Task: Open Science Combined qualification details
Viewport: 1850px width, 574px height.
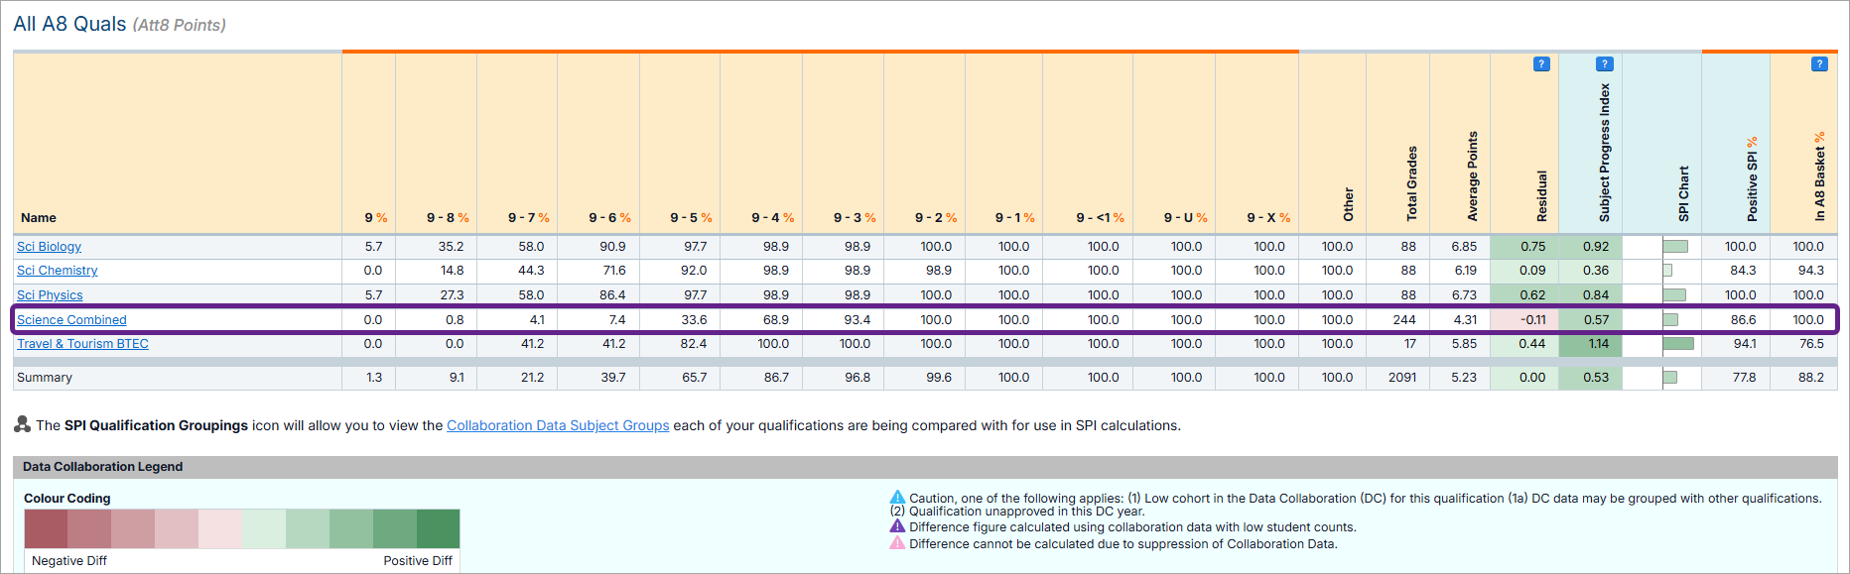Action: click(71, 320)
